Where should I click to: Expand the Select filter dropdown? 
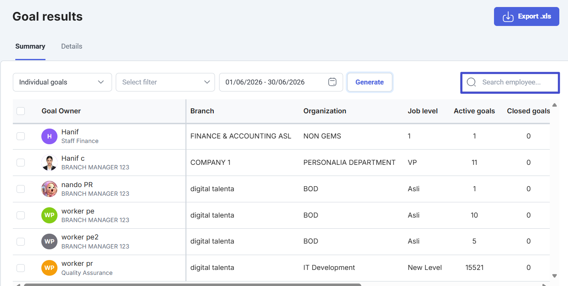pyautogui.click(x=165, y=82)
